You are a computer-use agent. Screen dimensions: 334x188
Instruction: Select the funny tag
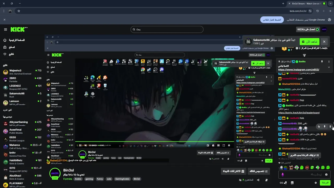click(100, 179)
